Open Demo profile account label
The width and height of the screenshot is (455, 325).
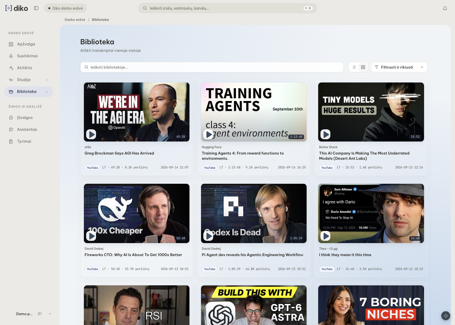[24, 314]
